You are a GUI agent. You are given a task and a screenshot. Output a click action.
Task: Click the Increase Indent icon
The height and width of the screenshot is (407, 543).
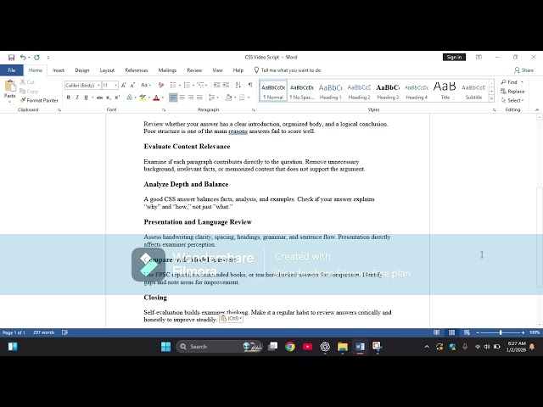pos(226,85)
